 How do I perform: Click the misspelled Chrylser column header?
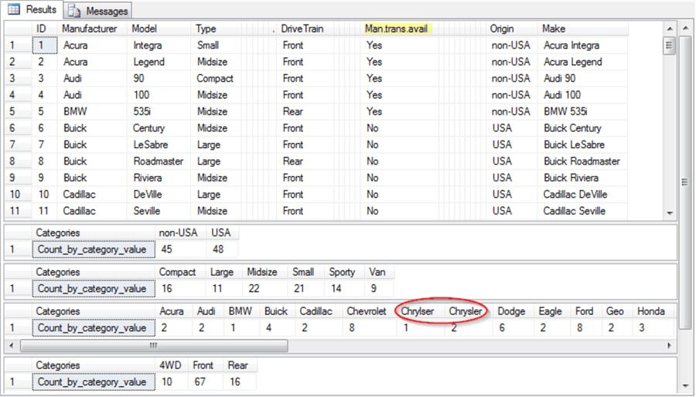click(418, 311)
